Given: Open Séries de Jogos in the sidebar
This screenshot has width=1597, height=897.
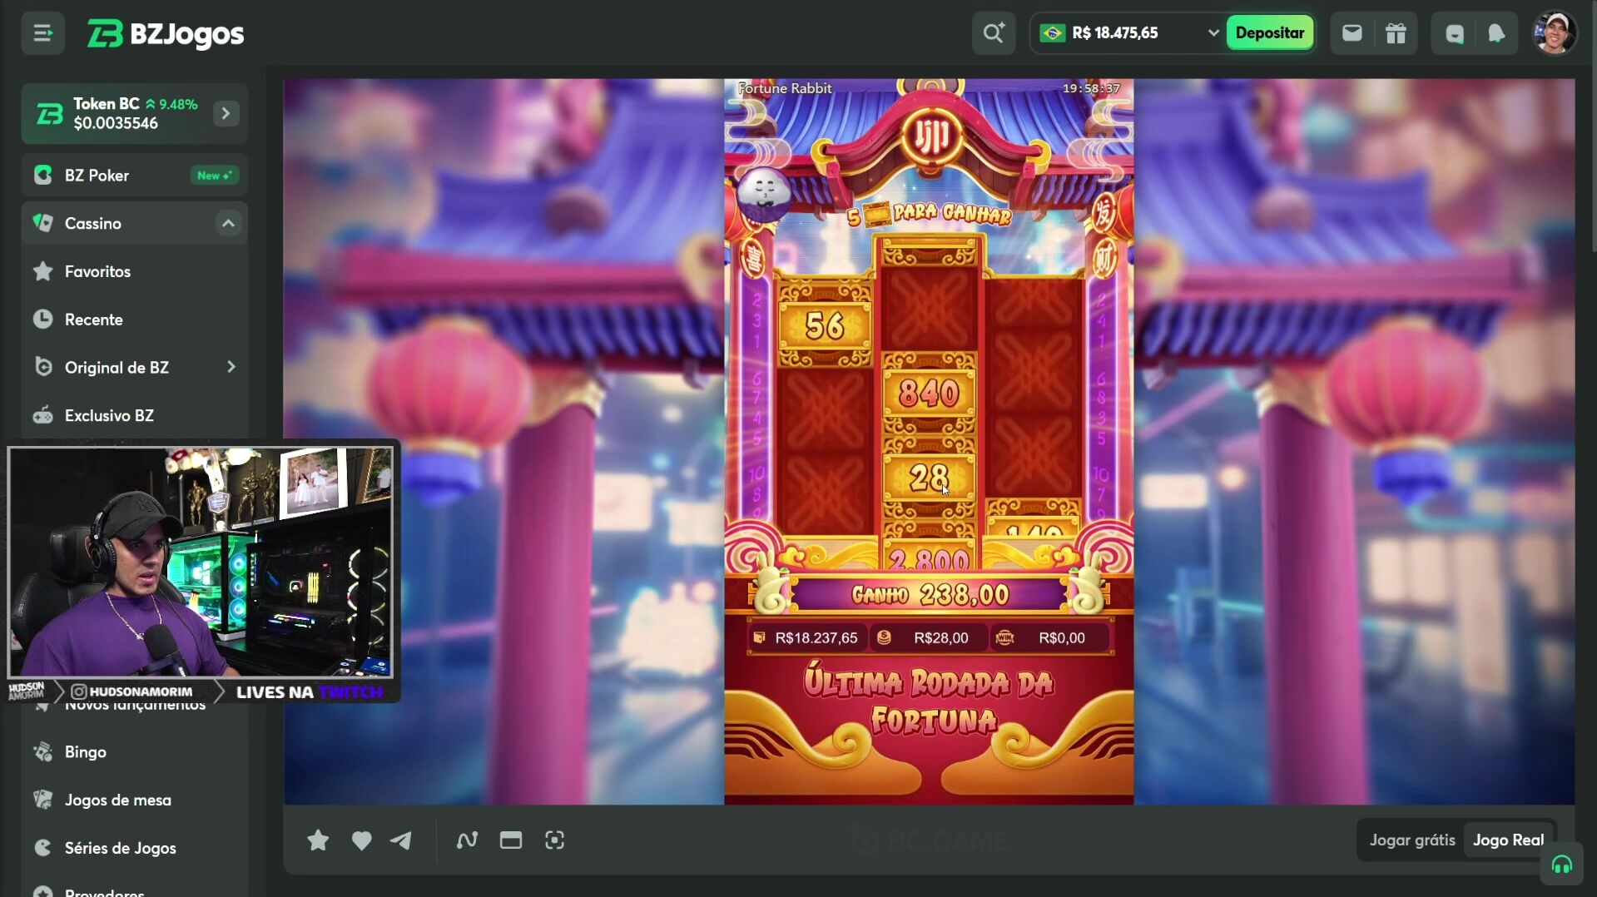Looking at the screenshot, I should (x=135, y=848).
